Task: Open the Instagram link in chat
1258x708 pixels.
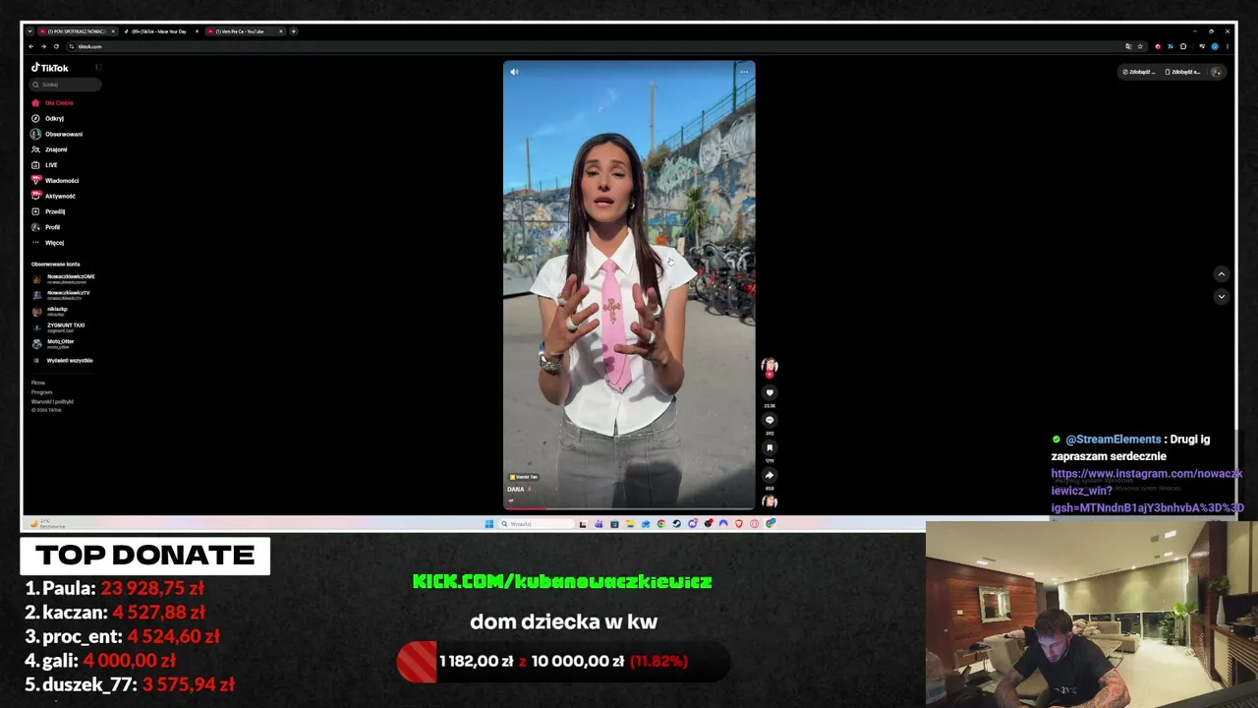Action: coord(1147,491)
